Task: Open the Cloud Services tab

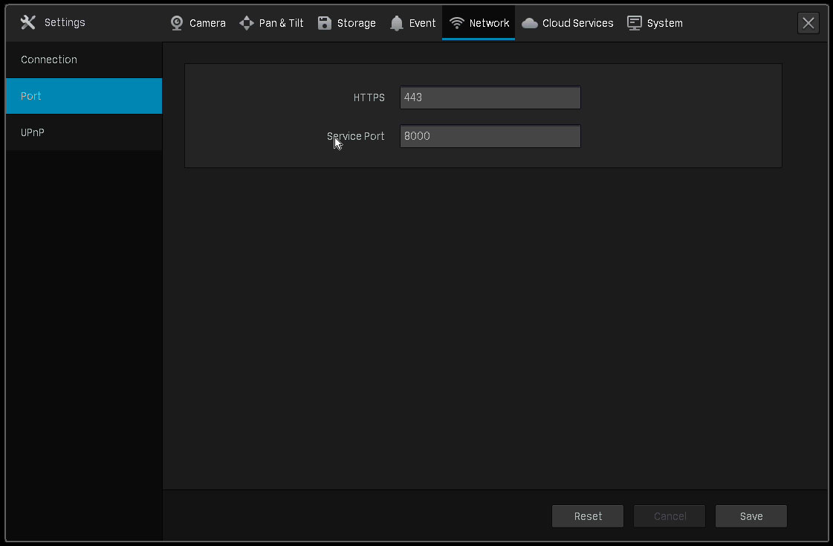Action: point(568,23)
